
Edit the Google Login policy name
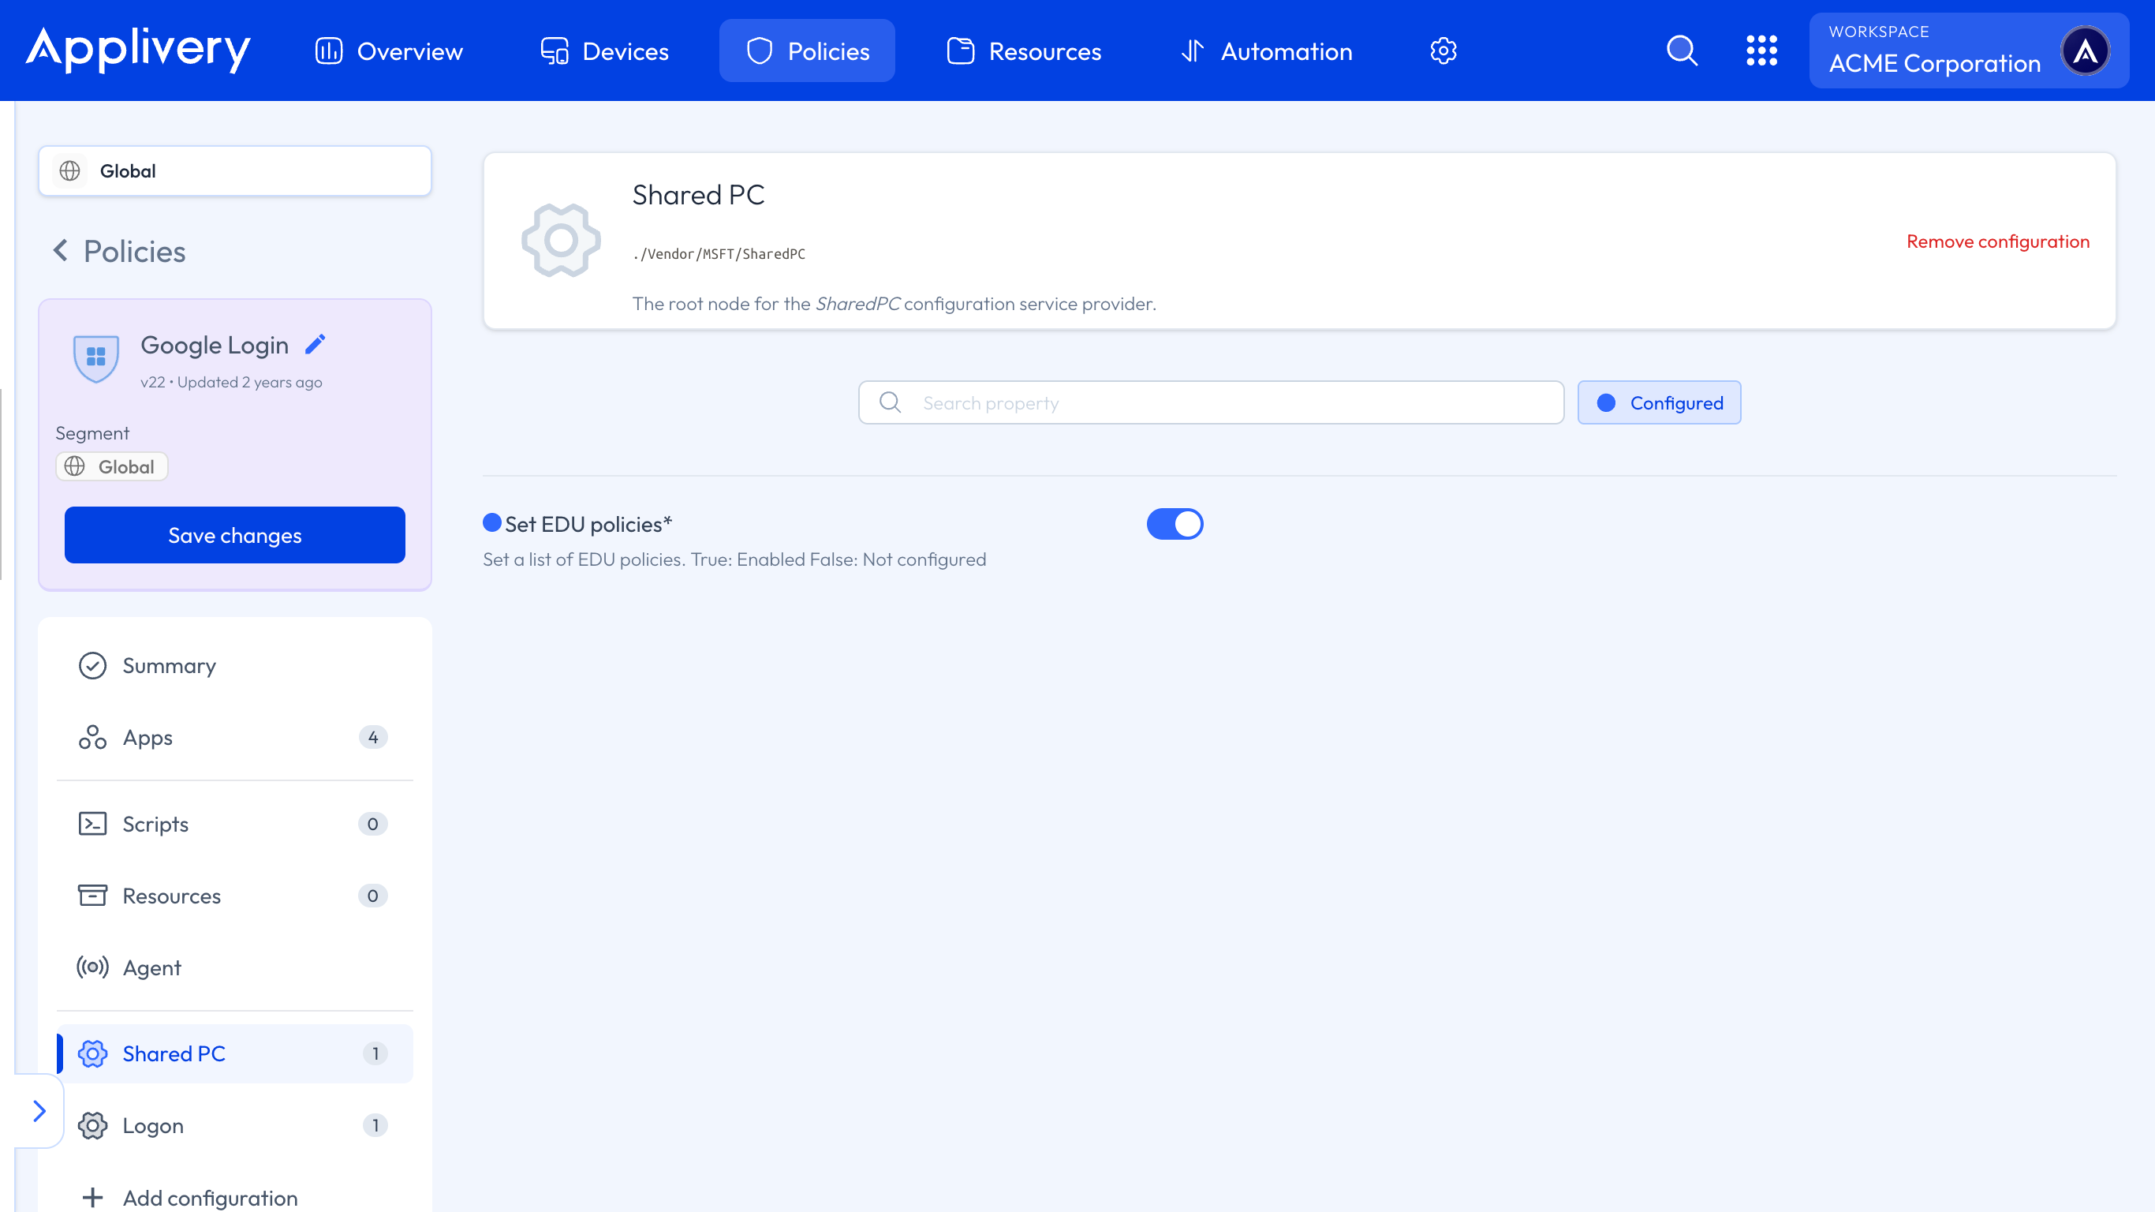(316, 343)
